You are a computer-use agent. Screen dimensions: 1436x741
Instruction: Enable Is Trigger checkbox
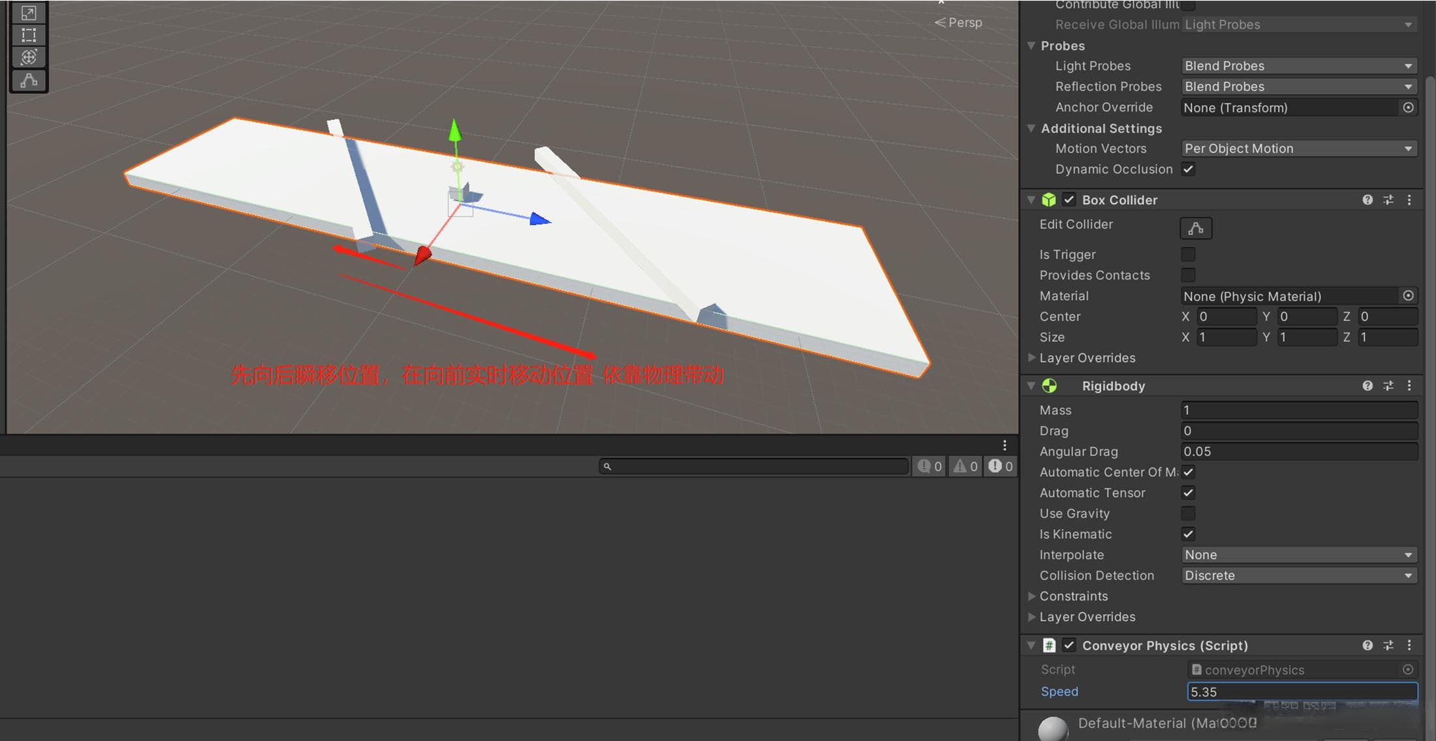point(1189,254)
